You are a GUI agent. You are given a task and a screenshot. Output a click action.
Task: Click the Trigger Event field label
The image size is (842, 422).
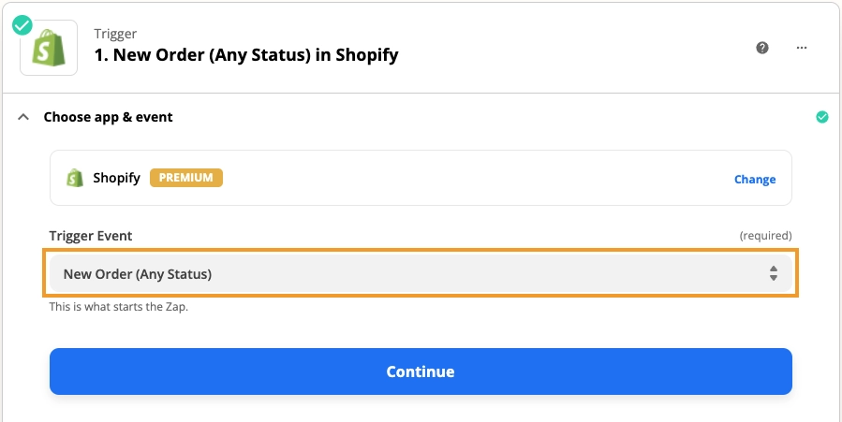click(x=91, y=236)
